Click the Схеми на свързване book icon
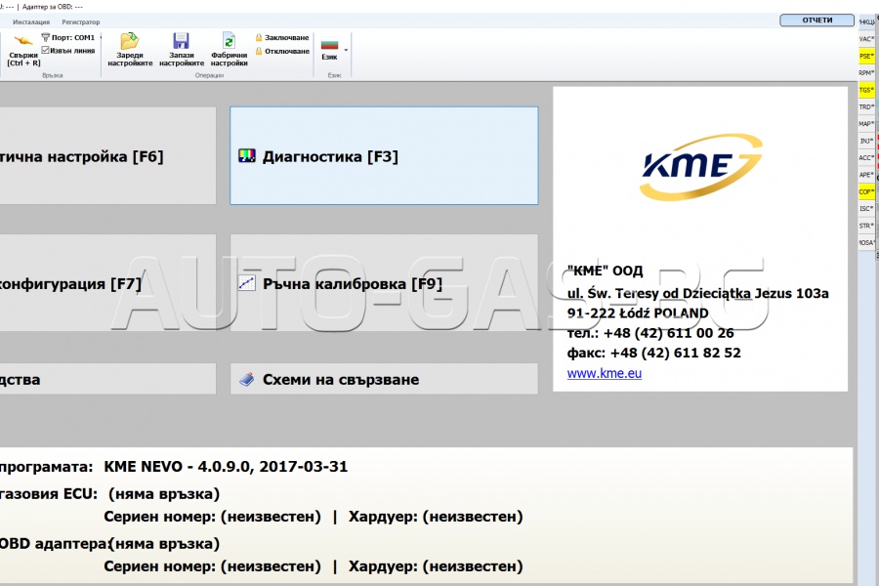The image size is (879, 586). click(x=247, y=379)
